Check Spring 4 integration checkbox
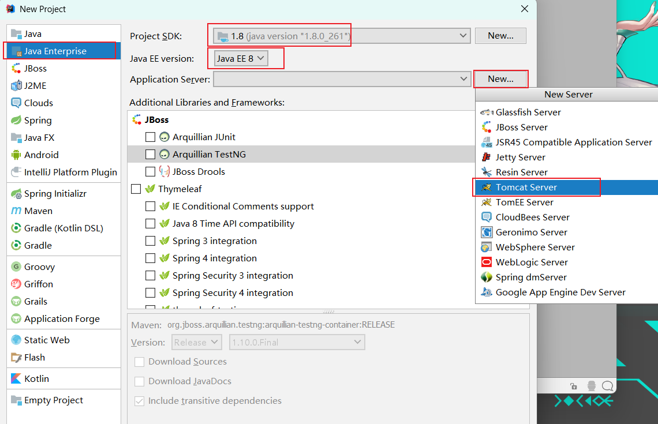The height and width of the screenshot is (424, 658). tap(150, 258)
